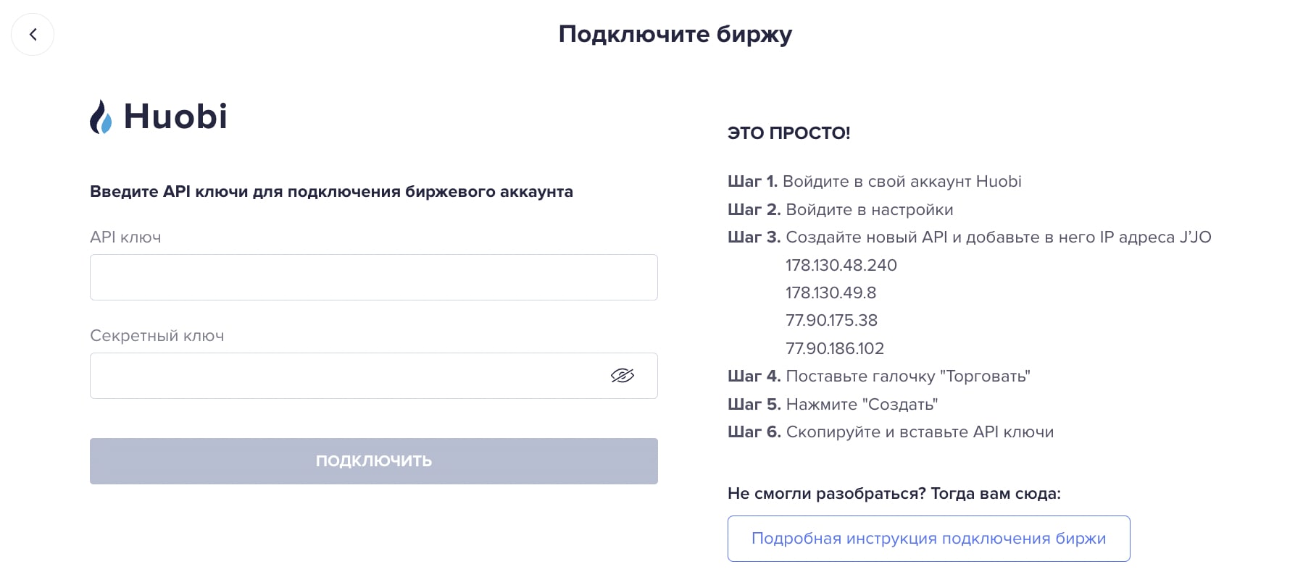Select IP address 77.90.175.38
The image size is (1303, 585).
(832, 320)
